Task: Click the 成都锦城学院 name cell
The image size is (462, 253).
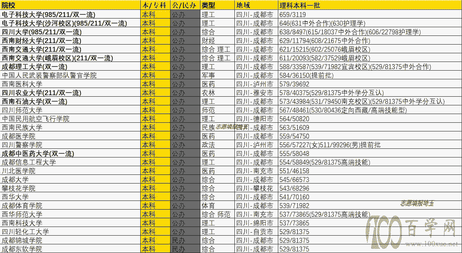Action: click(x=70, y=241)
